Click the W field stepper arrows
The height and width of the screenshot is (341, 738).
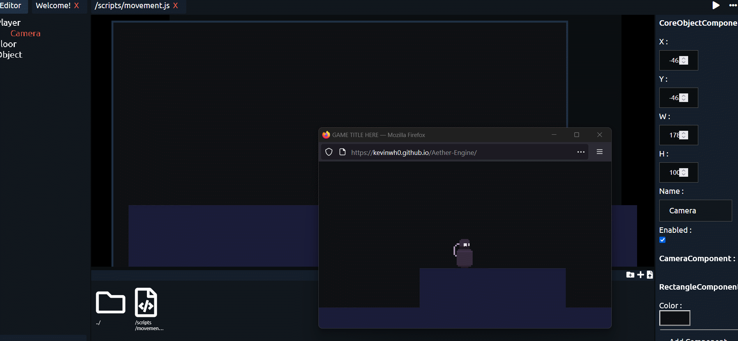tap(684, 135)
